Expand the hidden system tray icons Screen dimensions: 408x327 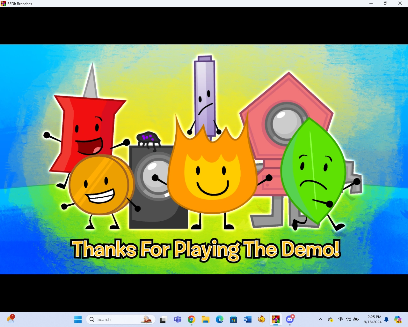pos(320,319)
